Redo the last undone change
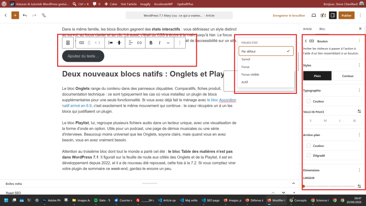366x206 pixels. pyautogui.click(x=34, y=16)
